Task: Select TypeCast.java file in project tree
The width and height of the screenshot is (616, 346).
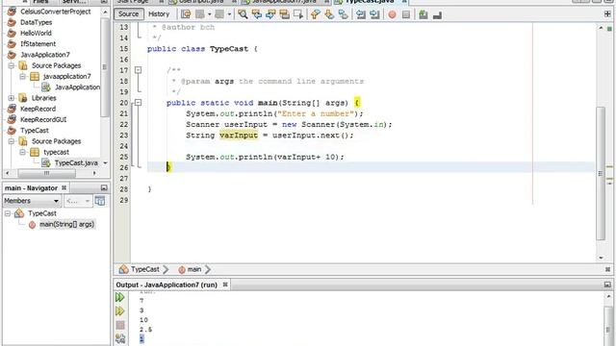Action: 76,162
